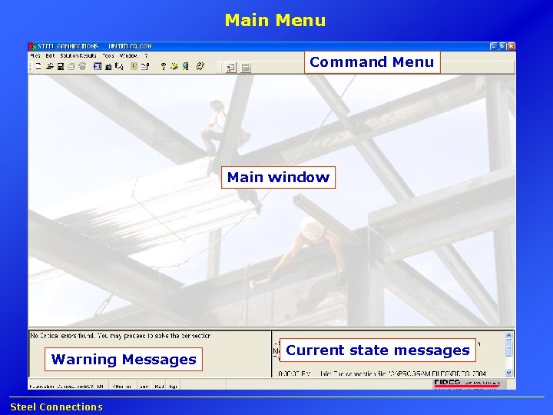Open the Solution Results menu
The height and width of the screenshot is (415, 553).
78,56
